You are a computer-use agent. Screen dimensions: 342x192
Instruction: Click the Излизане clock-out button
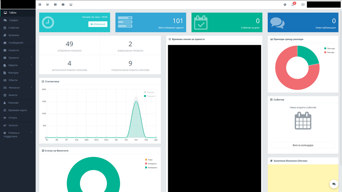tap(98, 24)
